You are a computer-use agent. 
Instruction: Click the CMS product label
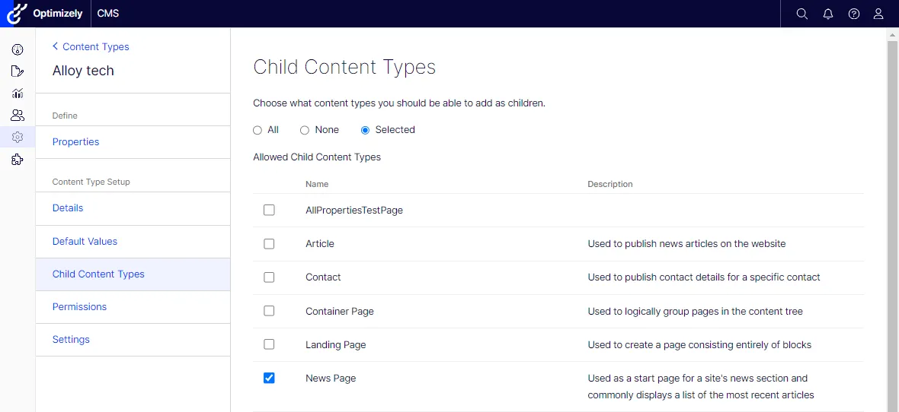click(108, 13)
